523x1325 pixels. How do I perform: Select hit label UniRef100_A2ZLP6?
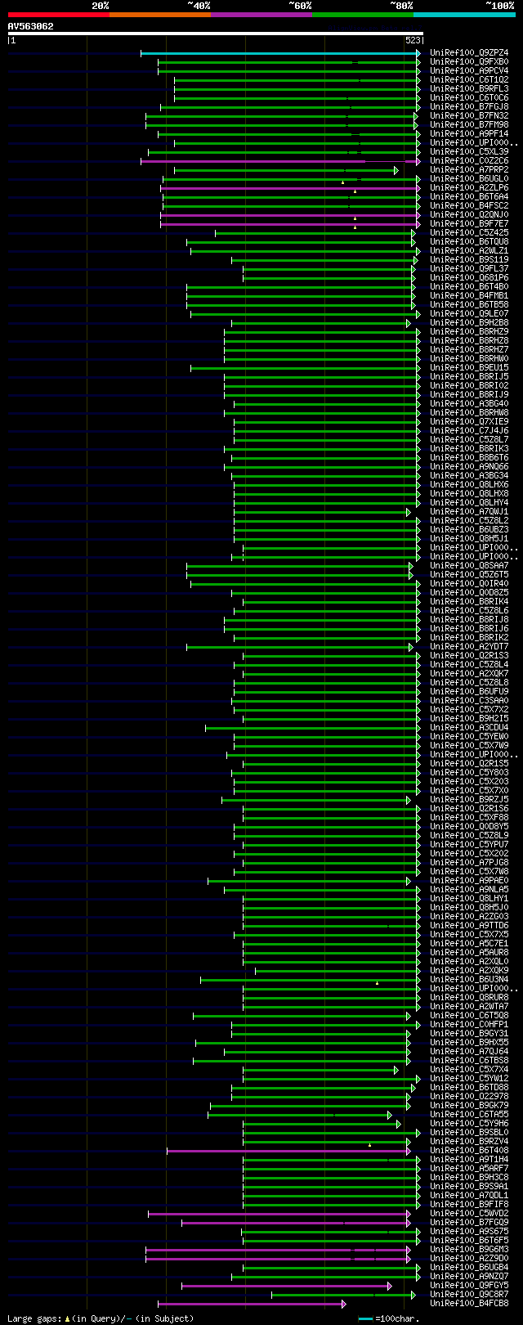[469, 188]
